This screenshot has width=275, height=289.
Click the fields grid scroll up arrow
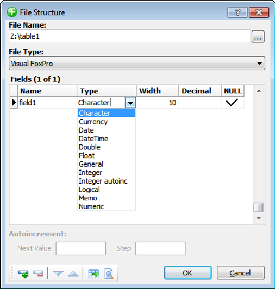[x=259, y=91]
